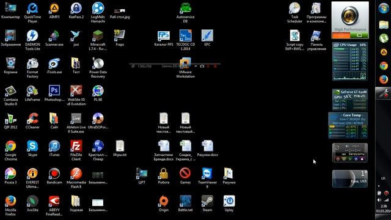Launch Macromedia Flash 8
391x220 pixels.
tap(76, 178)
